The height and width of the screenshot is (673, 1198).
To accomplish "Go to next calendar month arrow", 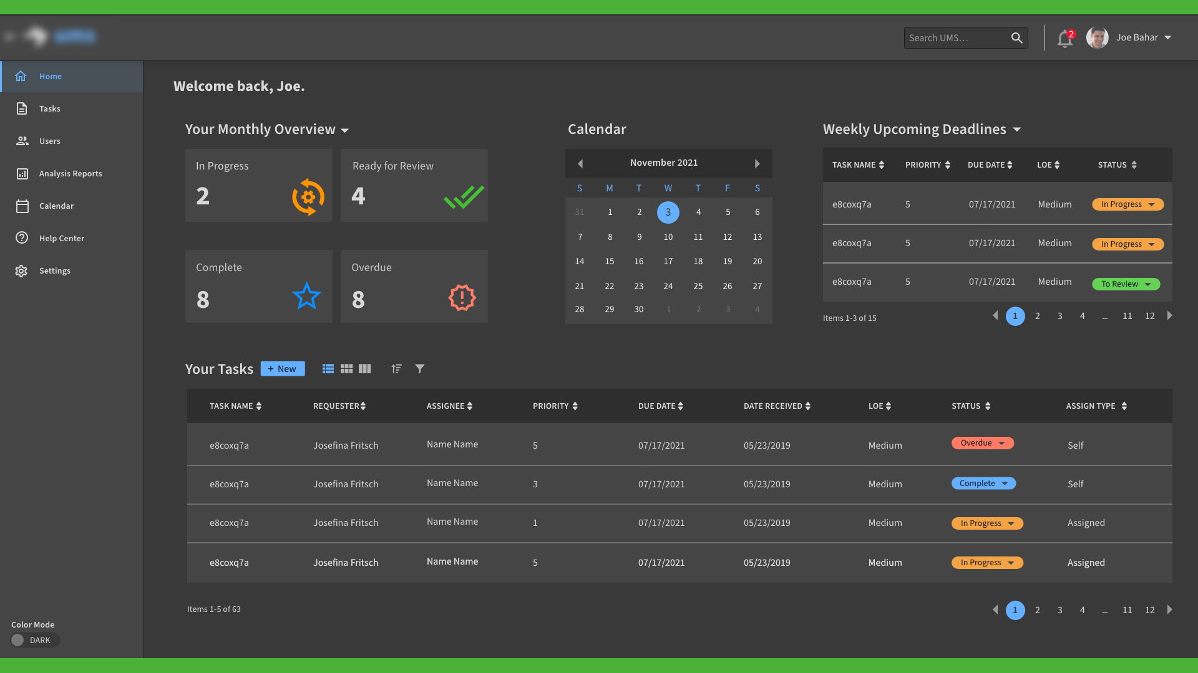I will click(757, 163).
